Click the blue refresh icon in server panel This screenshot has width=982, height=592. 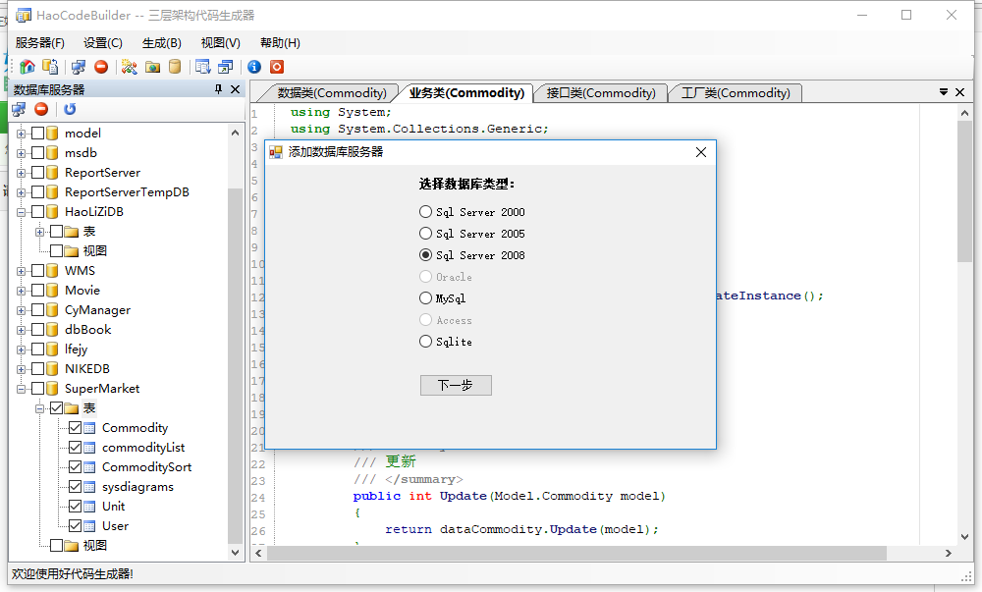pos(70,110)
